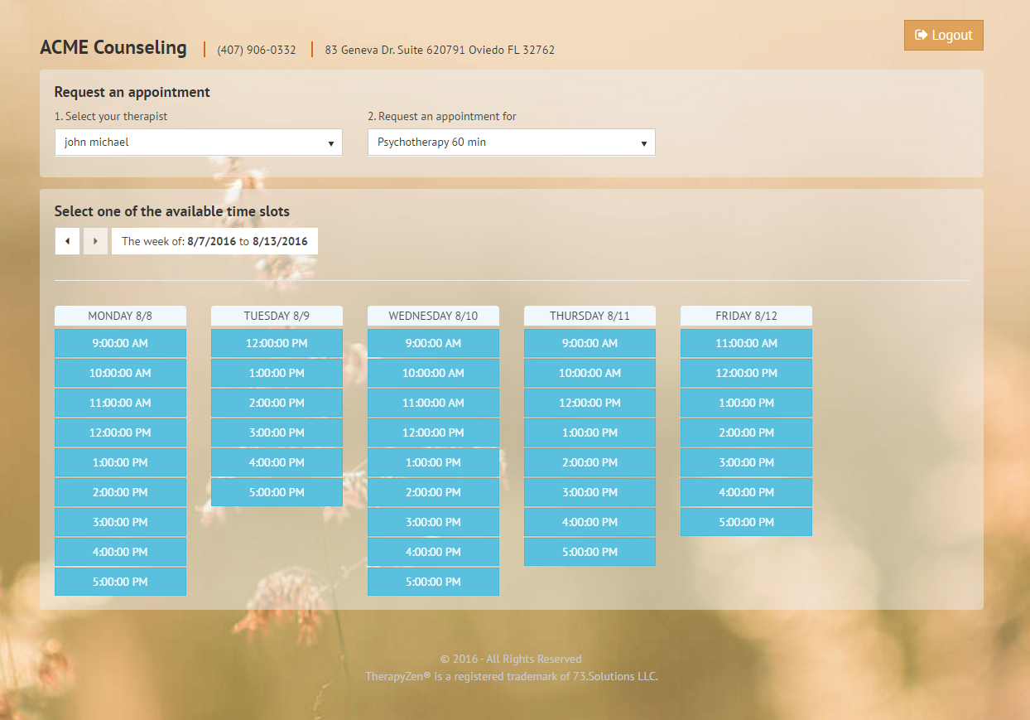Select Monday 8/8 3:00:00 PM slot
This screenshot has width=1030, height=720.
point(120,522)
